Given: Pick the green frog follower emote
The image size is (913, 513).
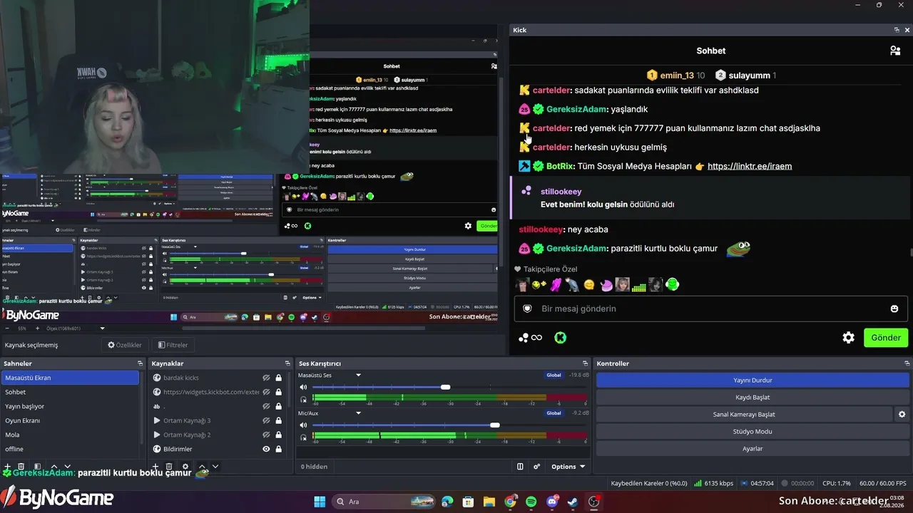Looking at the screenshot, I should [x=672, y=285].
